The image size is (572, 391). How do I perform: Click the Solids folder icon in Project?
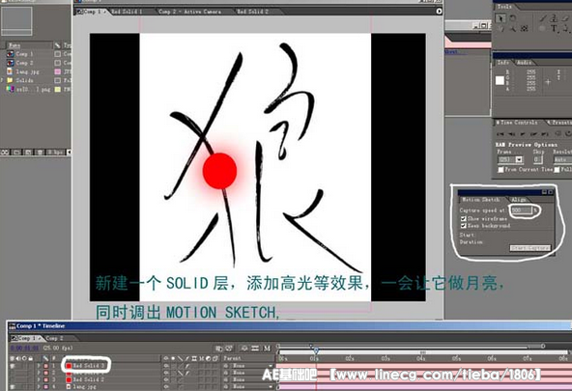click(10, 80)
